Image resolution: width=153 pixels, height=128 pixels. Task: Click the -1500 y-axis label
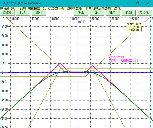(x=4, y=100)
